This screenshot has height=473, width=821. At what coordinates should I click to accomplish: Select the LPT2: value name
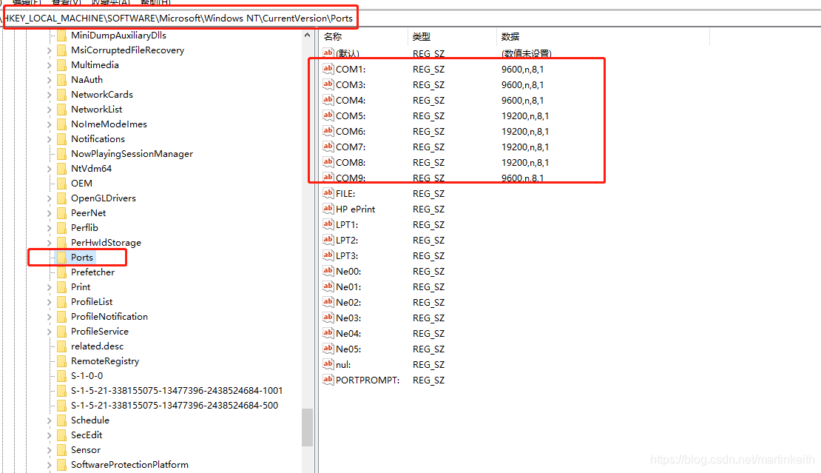coord(347,240)
